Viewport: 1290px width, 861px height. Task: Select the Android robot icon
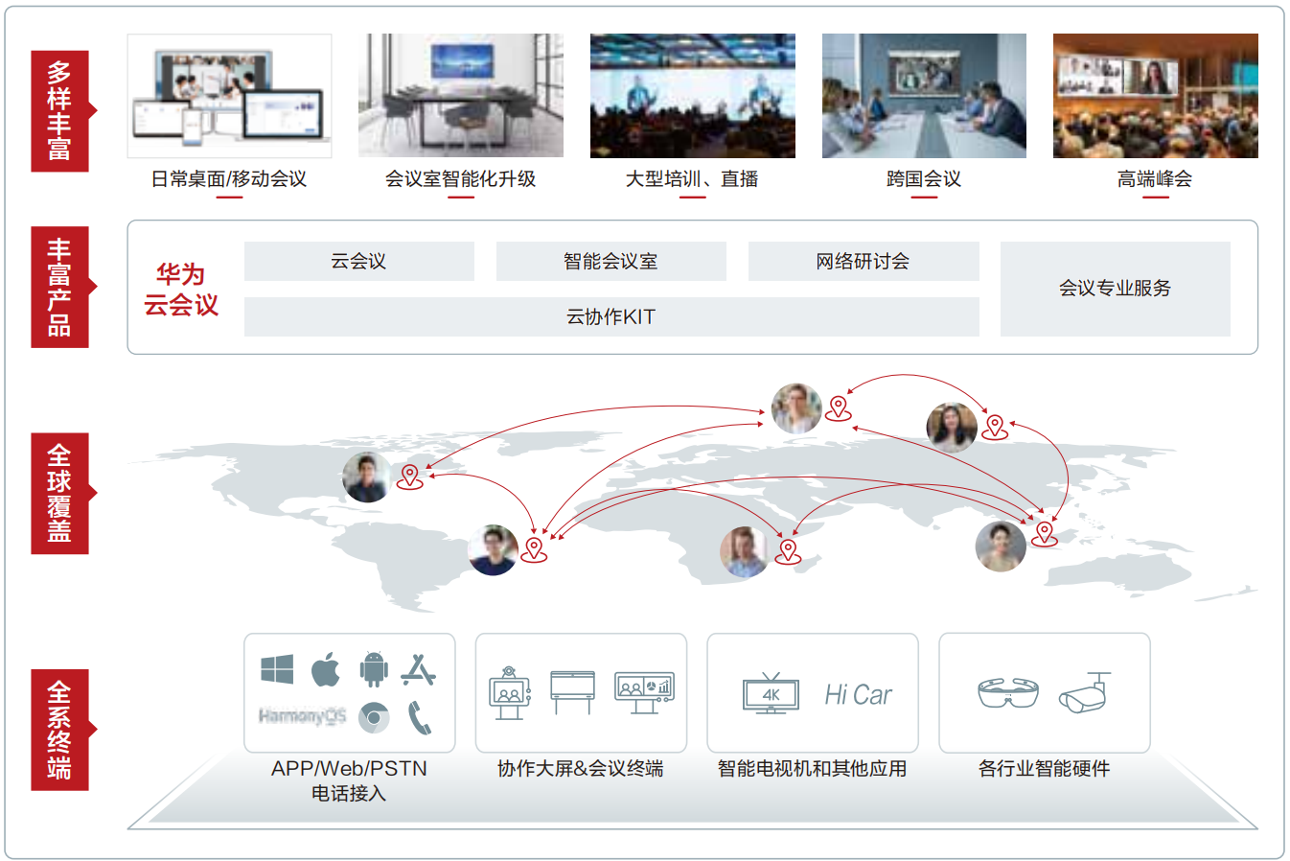(374, 669)
